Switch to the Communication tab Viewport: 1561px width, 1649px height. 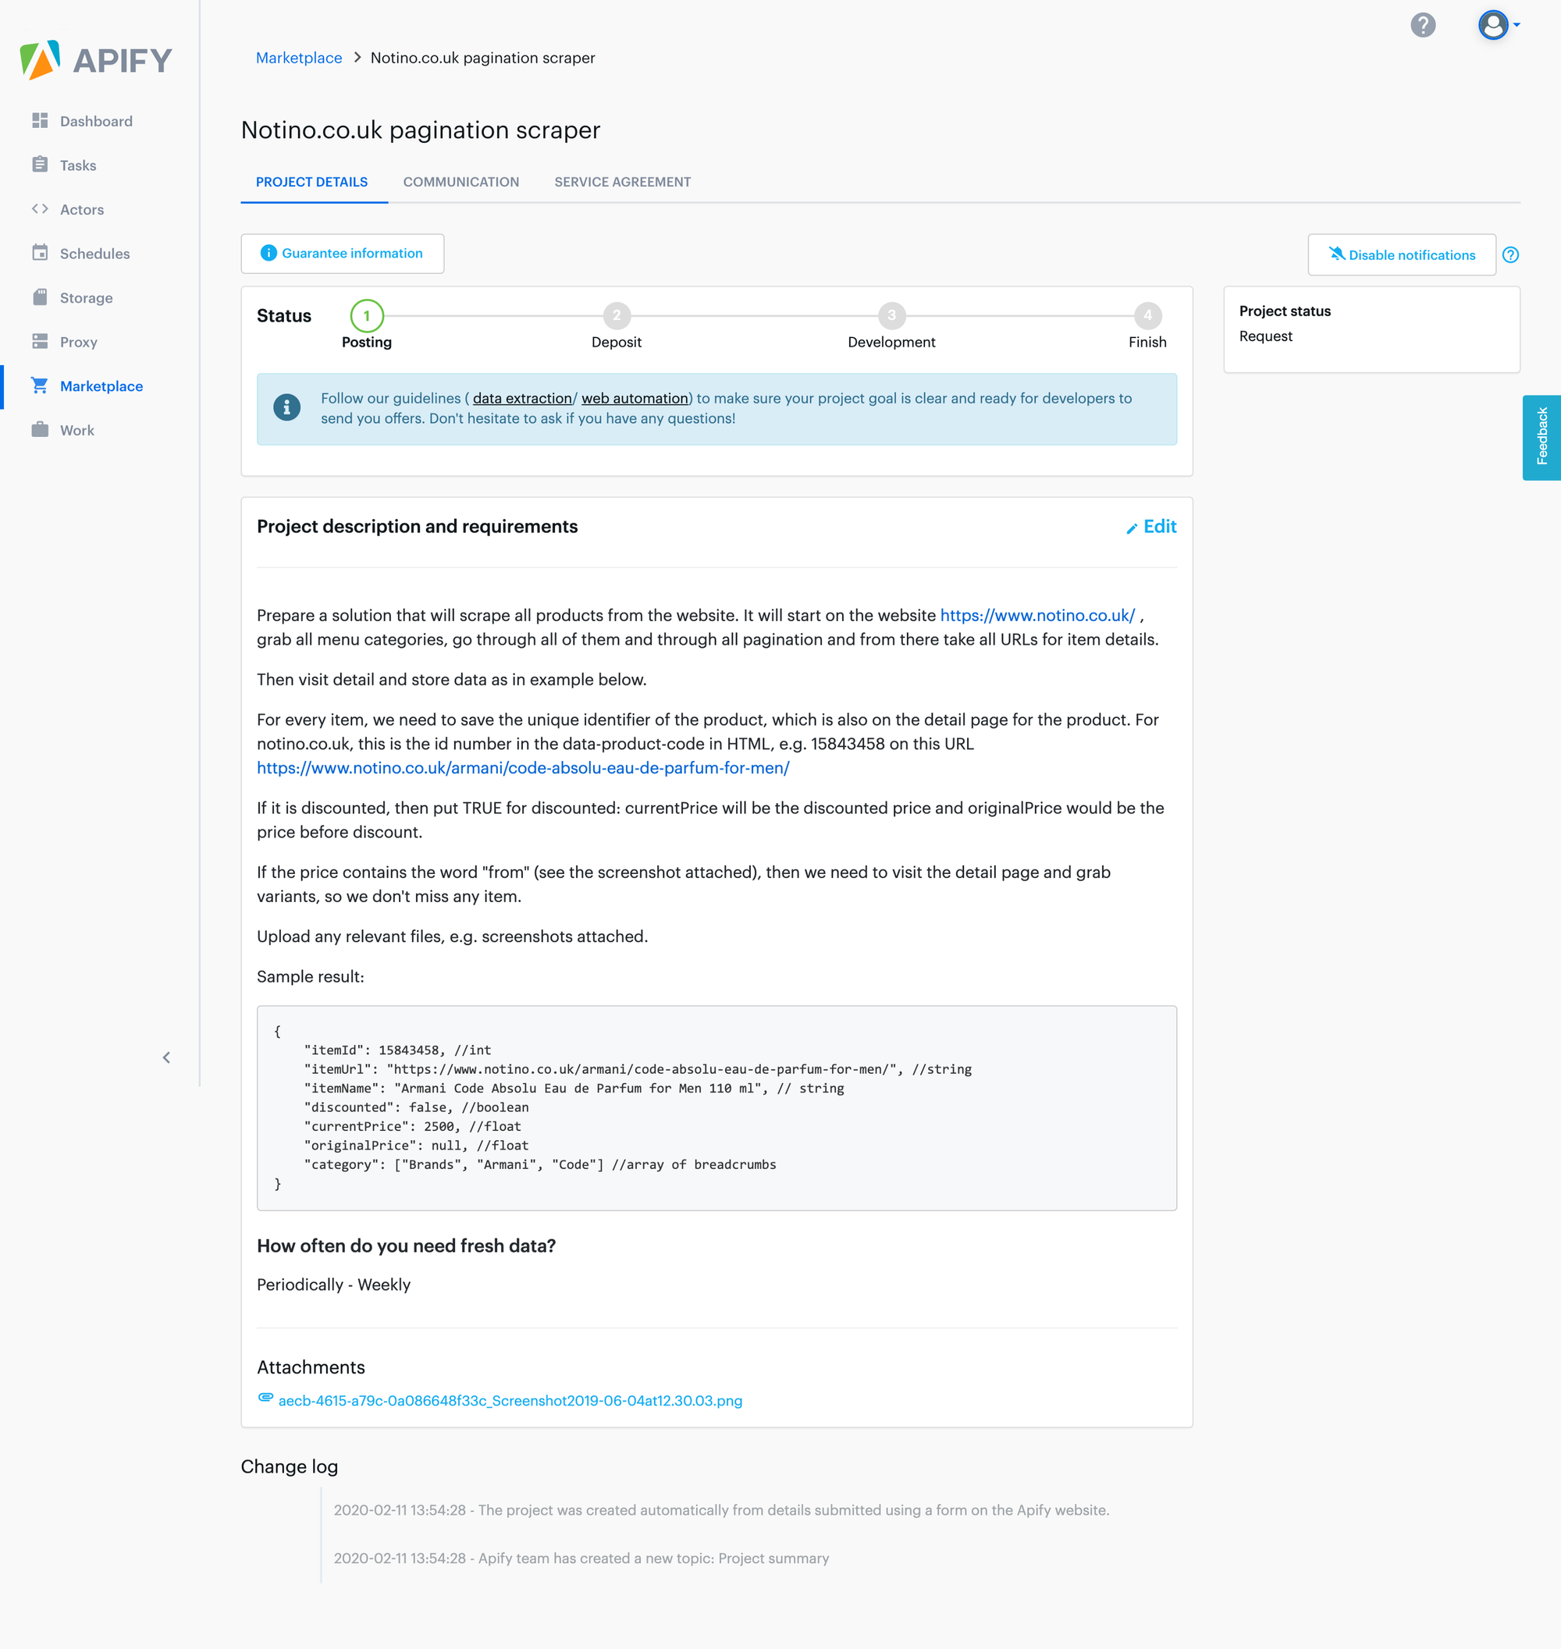(x=461, y=182)
